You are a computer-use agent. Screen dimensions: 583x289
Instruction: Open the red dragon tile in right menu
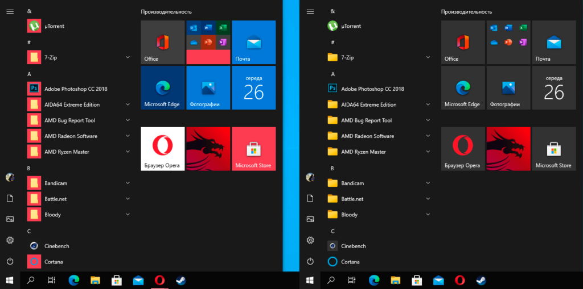[x=508, y=149]
